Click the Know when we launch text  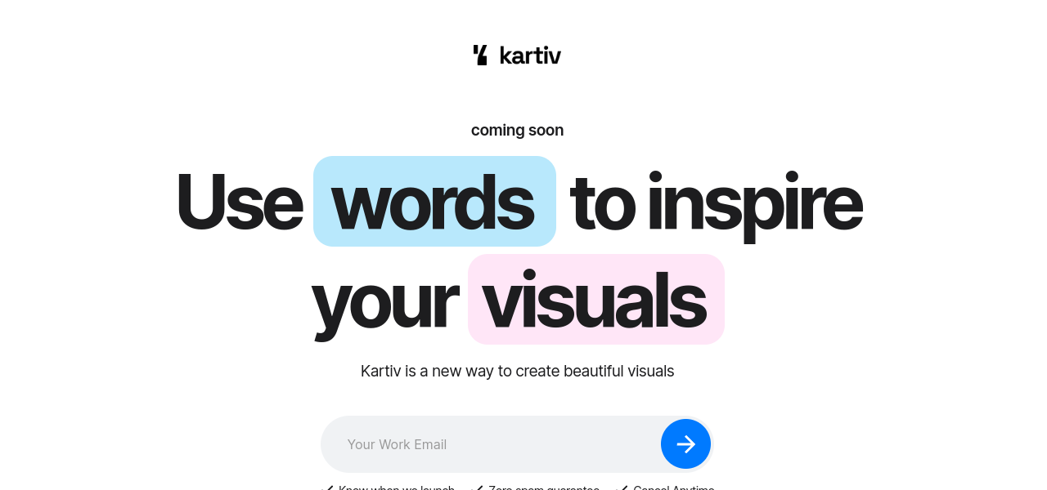[396, 488]
